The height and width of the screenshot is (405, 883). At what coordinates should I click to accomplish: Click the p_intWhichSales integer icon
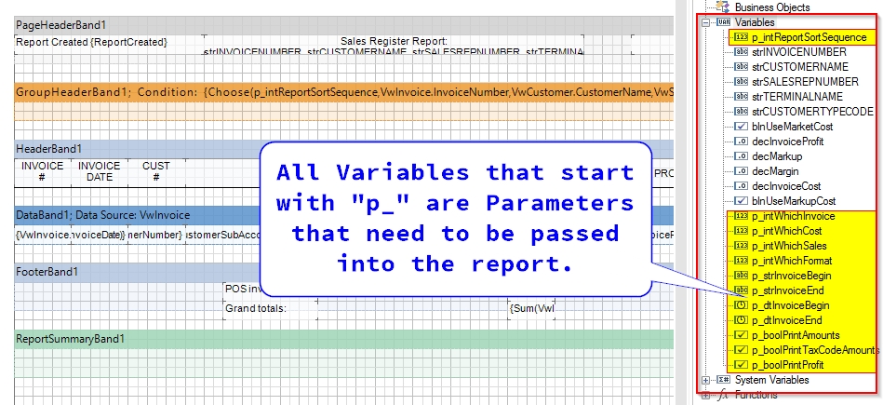point(742,246)
